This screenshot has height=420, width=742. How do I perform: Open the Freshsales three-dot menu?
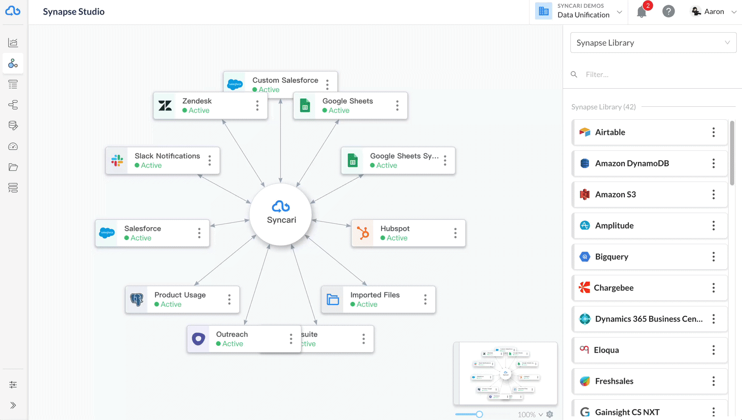point(713,381)
